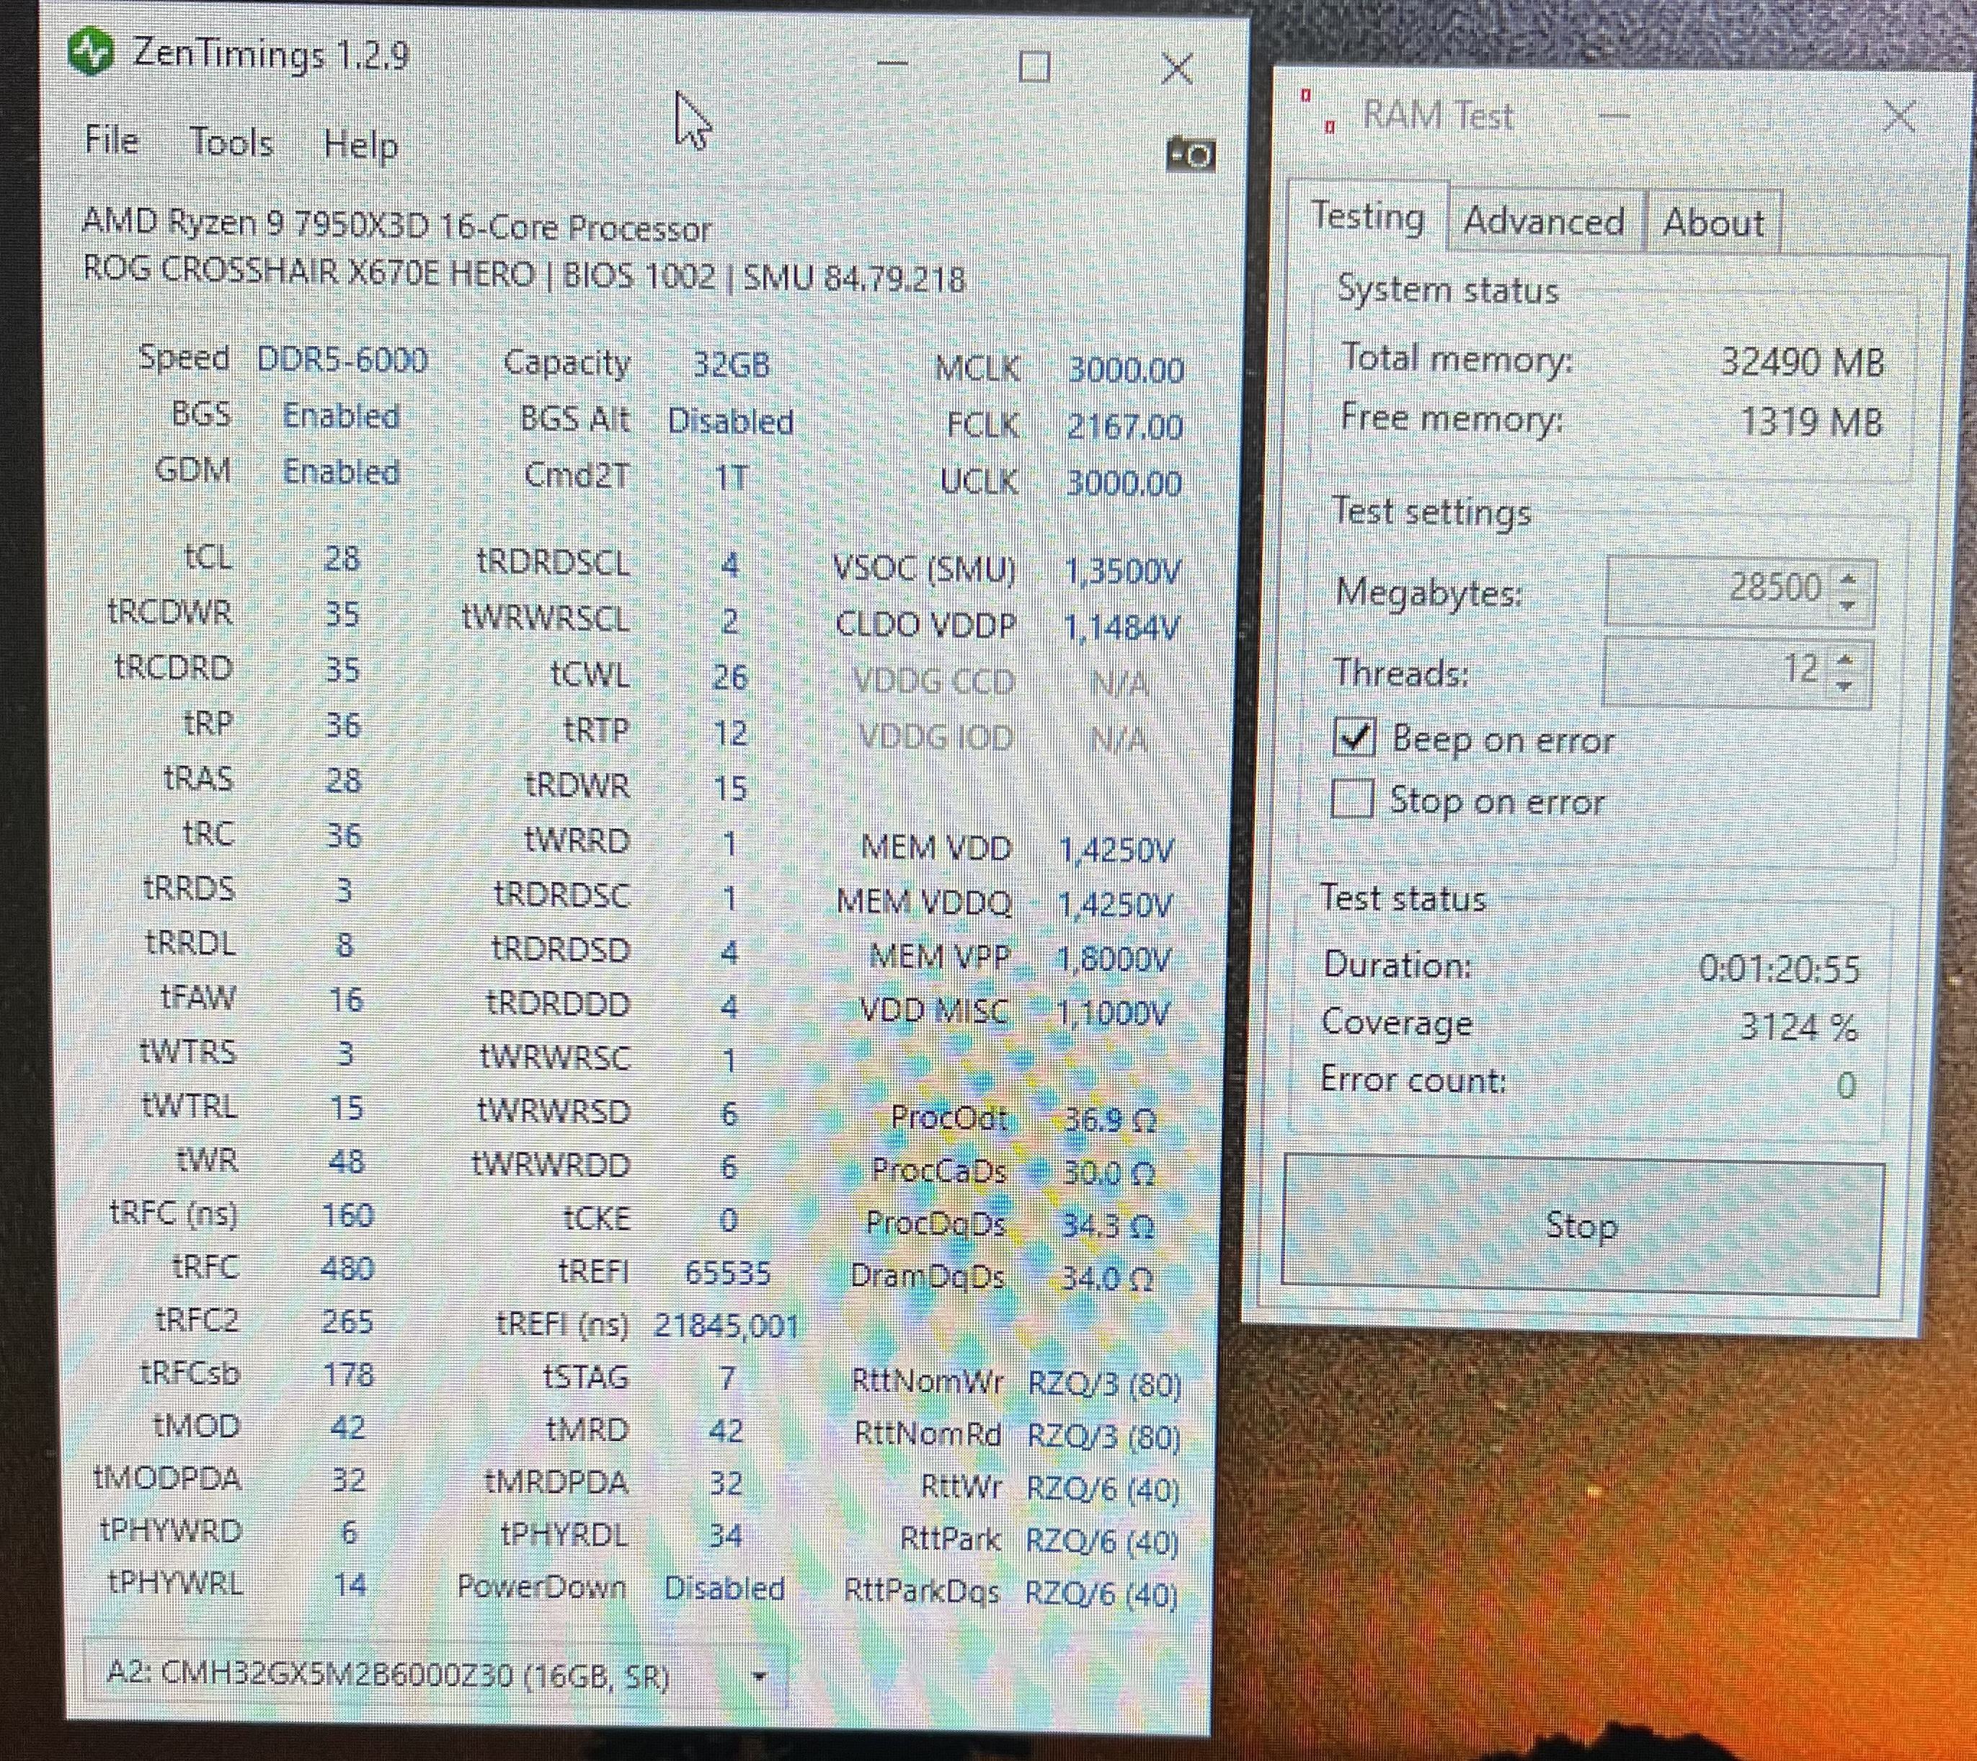Decrease Threads value with down arrow
1977x1761 pixels.
coord(1844,686)
